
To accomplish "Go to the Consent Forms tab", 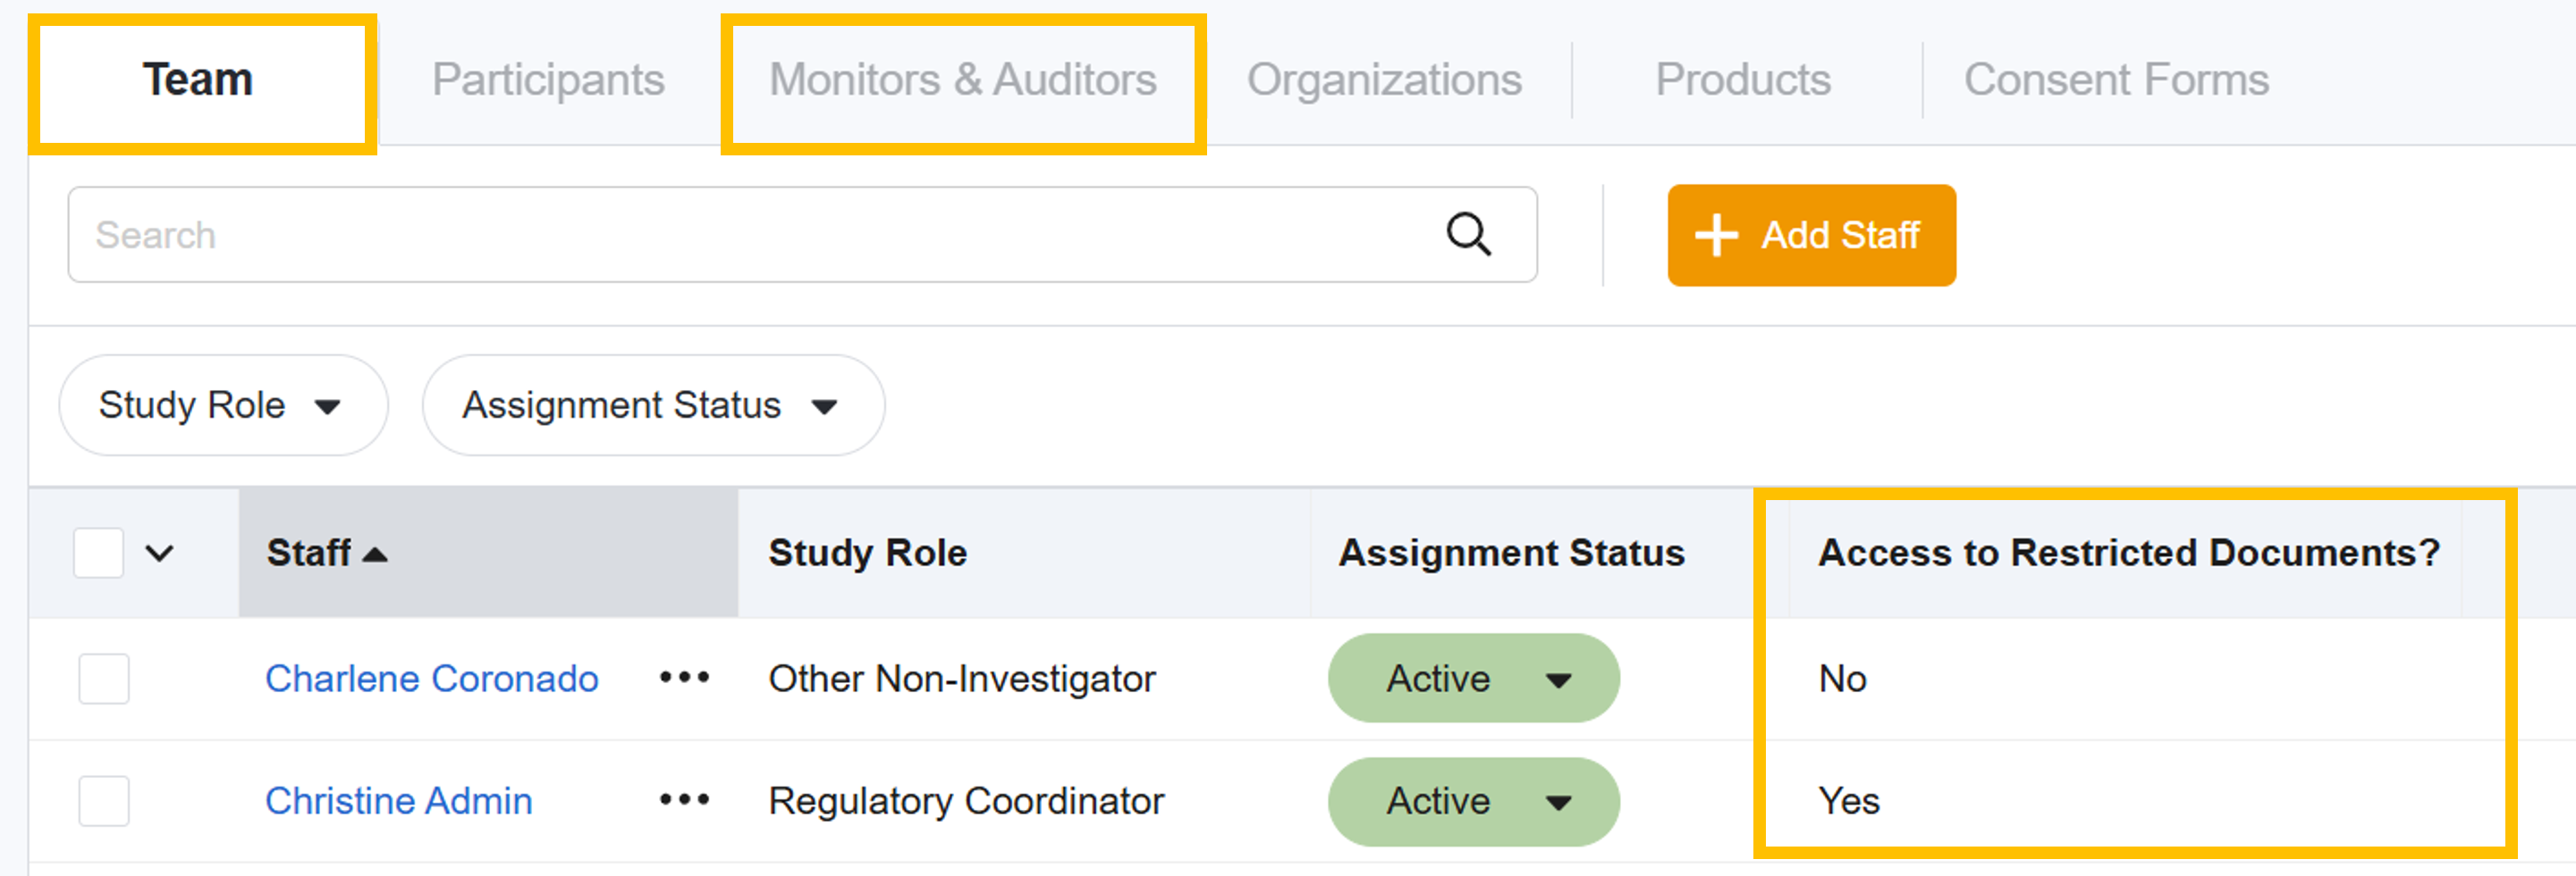I will pos(2116,79).
